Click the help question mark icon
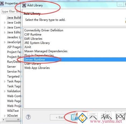 click(28, 117)
